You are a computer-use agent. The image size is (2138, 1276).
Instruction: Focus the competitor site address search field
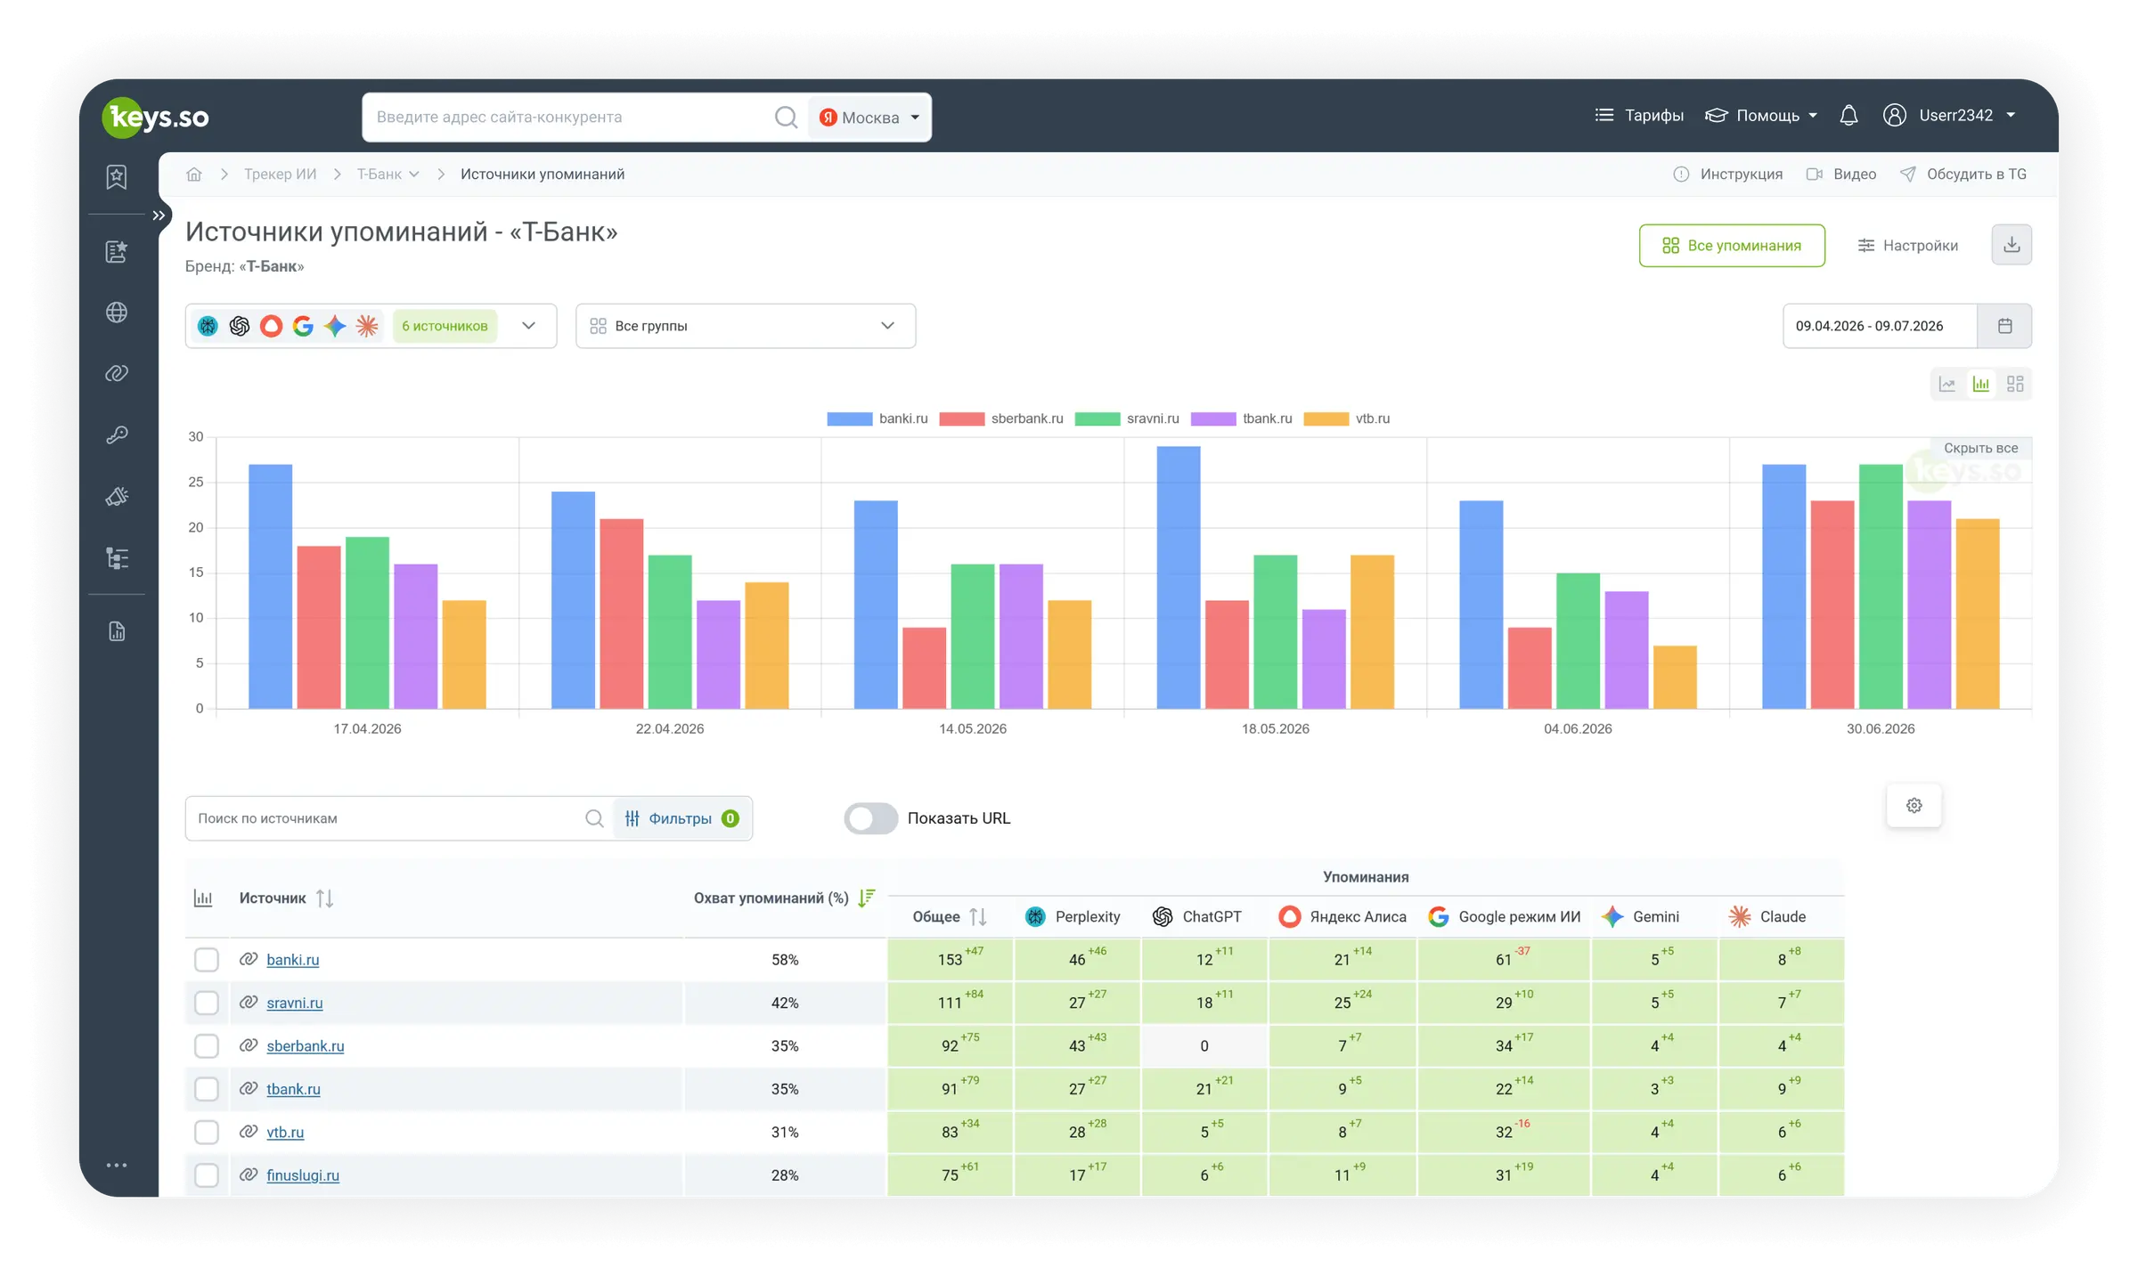pyautogui.click(x=570, y=118)
